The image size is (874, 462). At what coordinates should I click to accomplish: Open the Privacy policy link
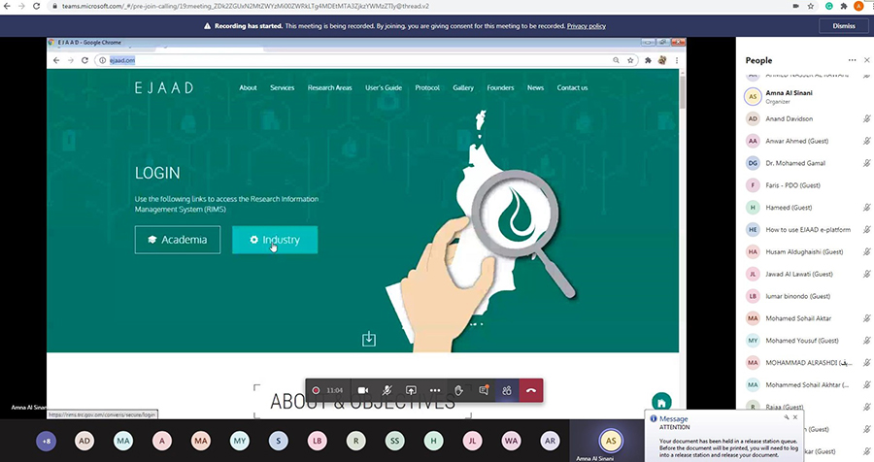586,26
